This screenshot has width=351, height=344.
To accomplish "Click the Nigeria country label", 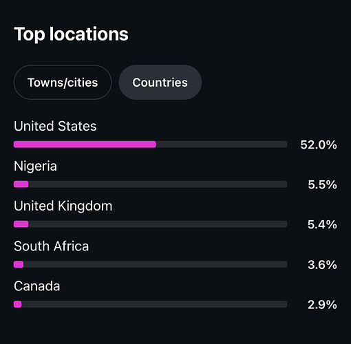I will pyautogui.click(x=35, y=166).
